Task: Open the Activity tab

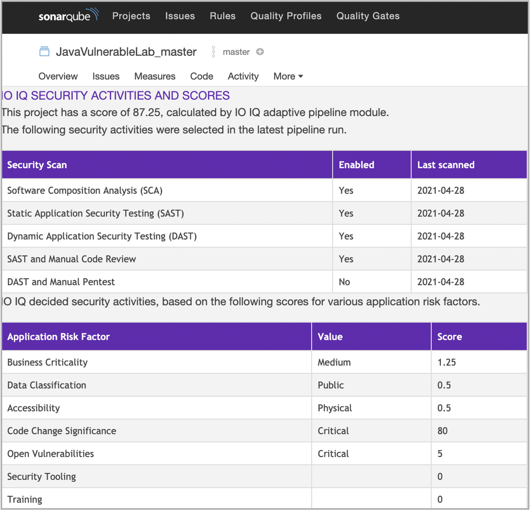Action: coord(243,76)
